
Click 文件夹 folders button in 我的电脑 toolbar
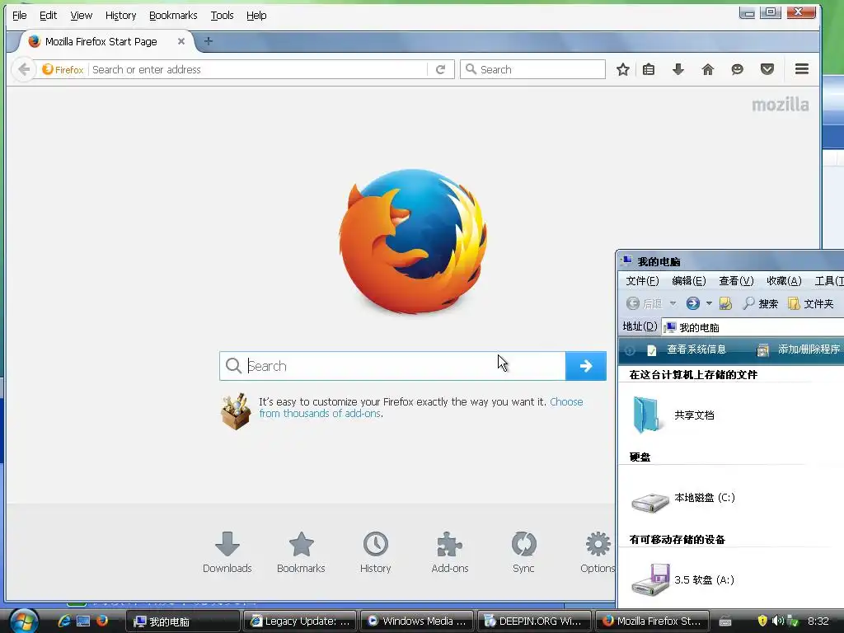pyautogui.click(x=811, y=303)
